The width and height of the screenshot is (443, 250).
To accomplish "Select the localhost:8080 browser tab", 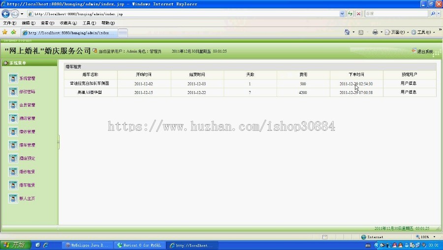I will coord(69,33).
